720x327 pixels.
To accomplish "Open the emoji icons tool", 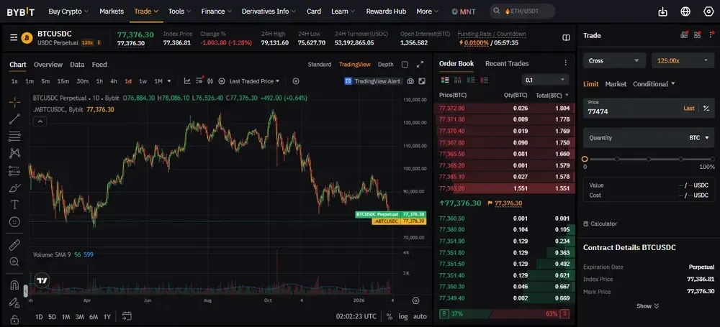I will (14, 222).
